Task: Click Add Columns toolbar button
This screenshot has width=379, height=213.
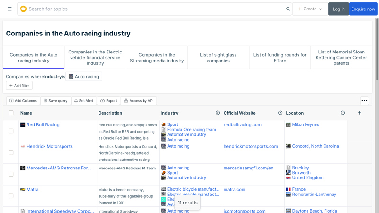Action: (23, 101)
